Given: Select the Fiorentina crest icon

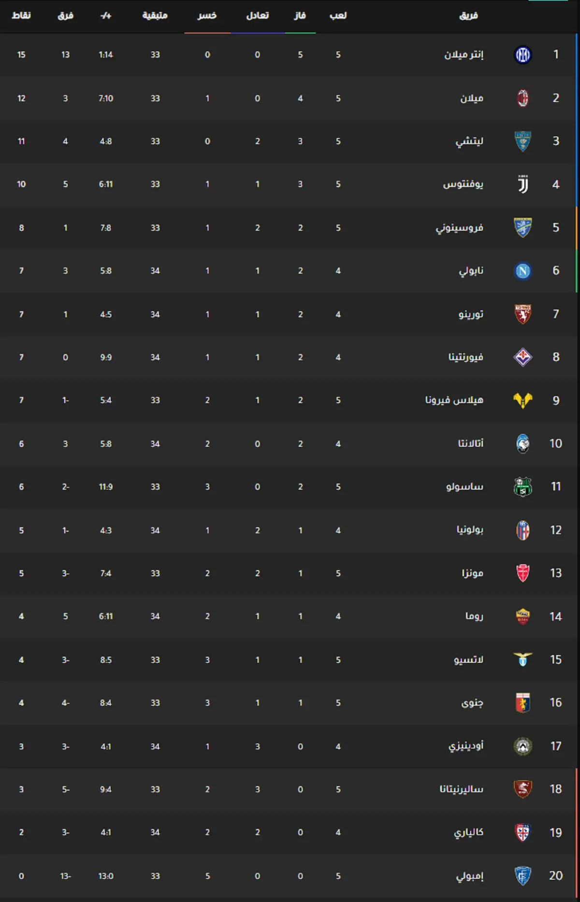Looking at the screenshot, I should click(522, 357).
